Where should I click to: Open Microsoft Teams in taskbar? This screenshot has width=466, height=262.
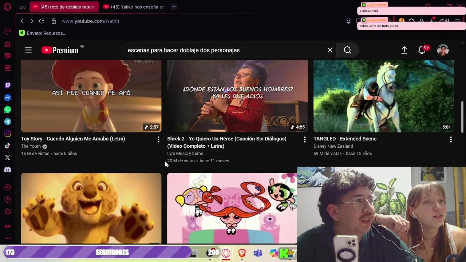tap(258, 253)
